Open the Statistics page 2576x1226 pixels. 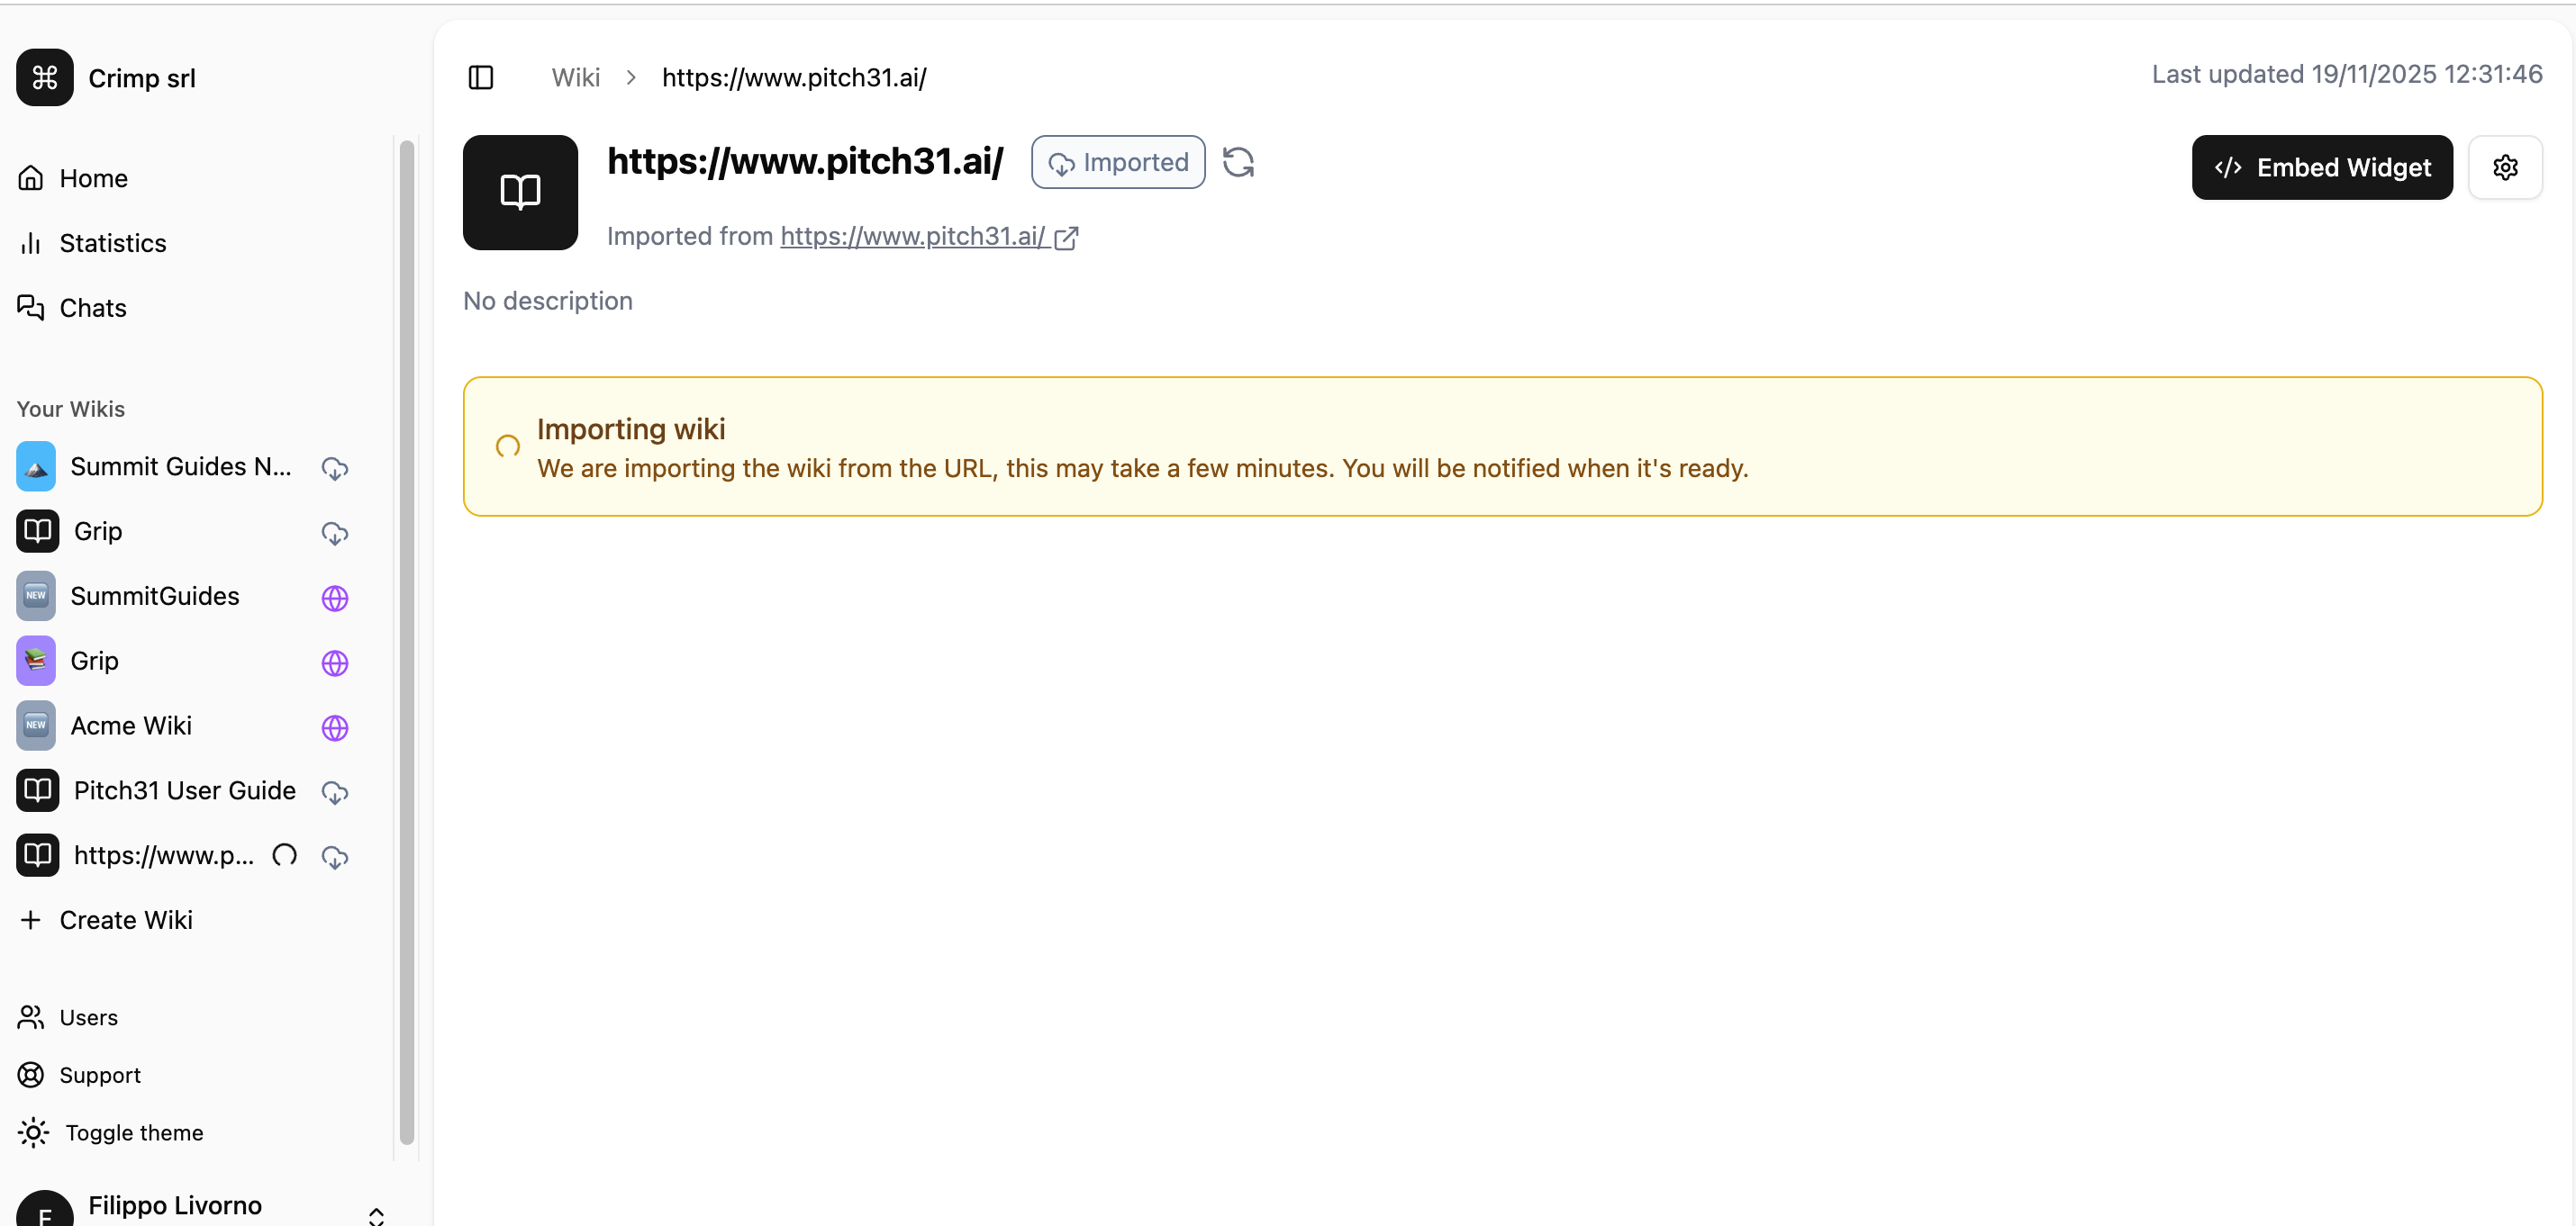tap(112, 243)
